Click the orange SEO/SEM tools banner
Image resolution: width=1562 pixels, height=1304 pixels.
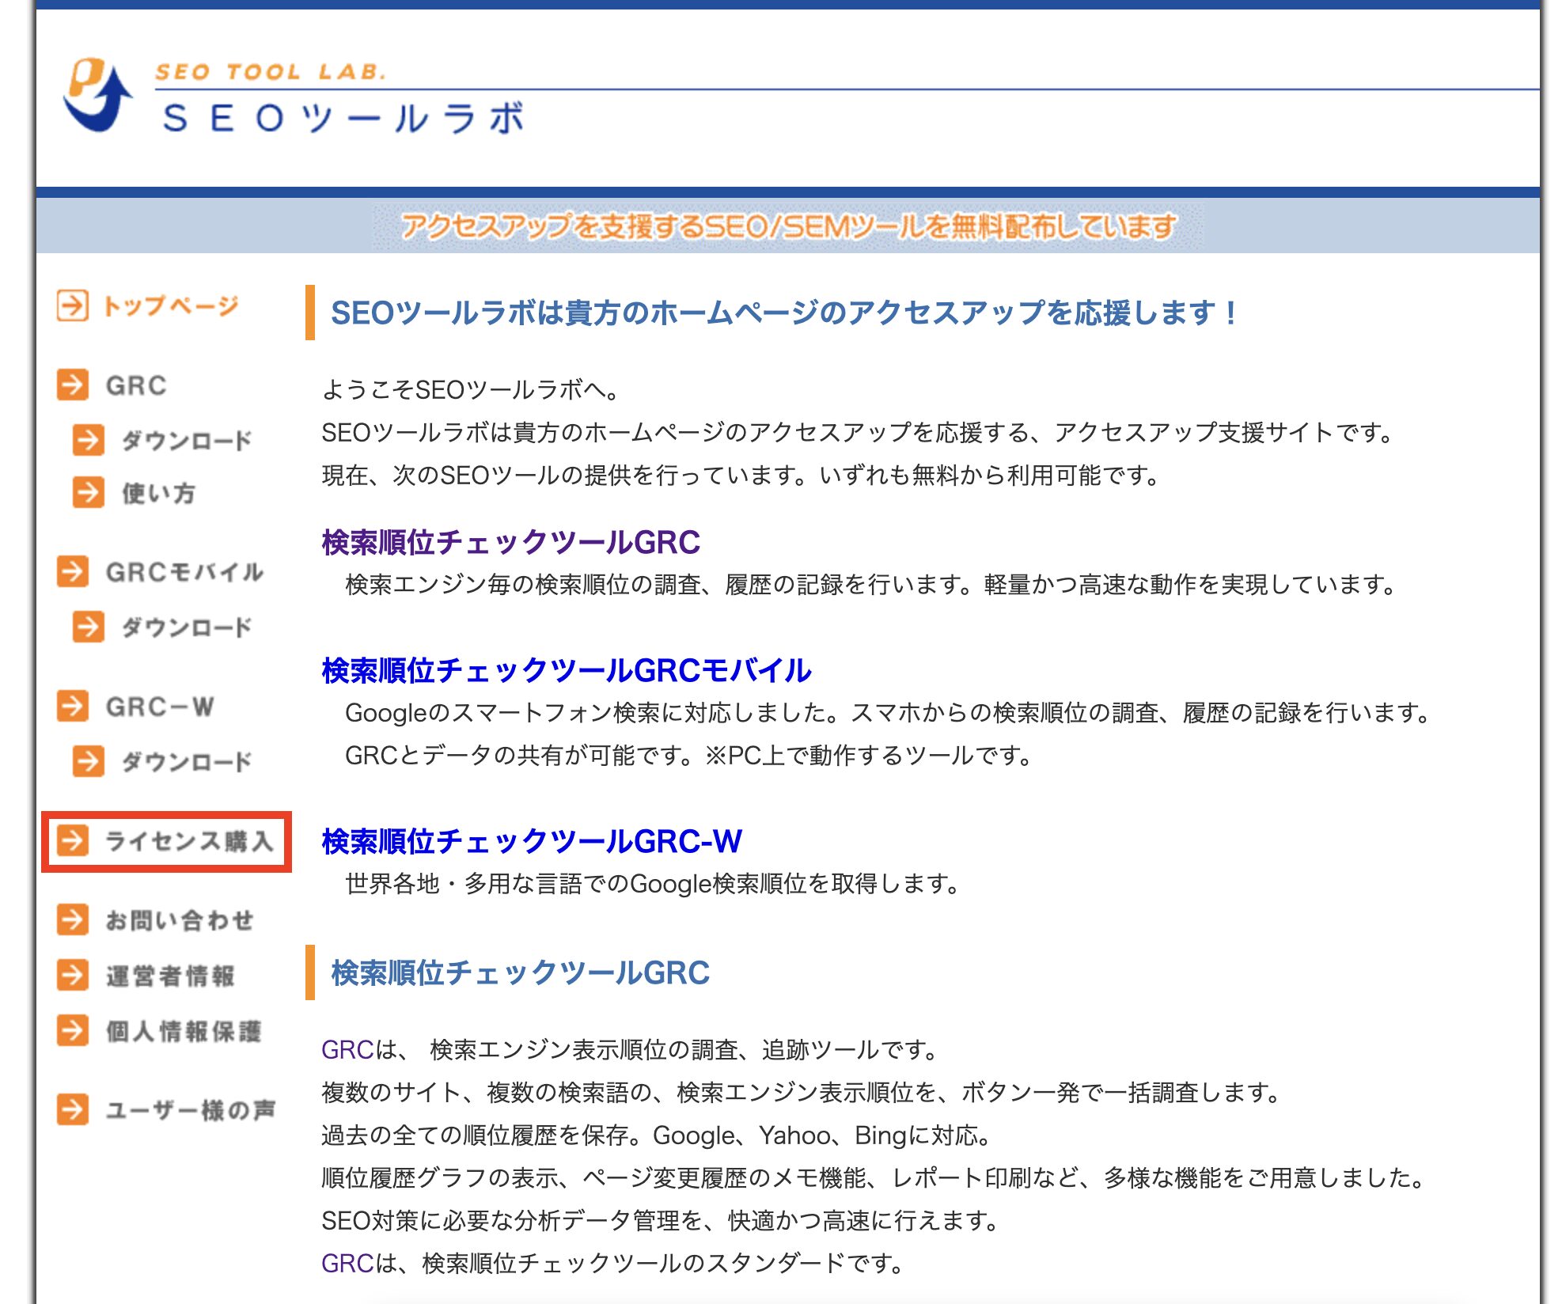point(788,226)
